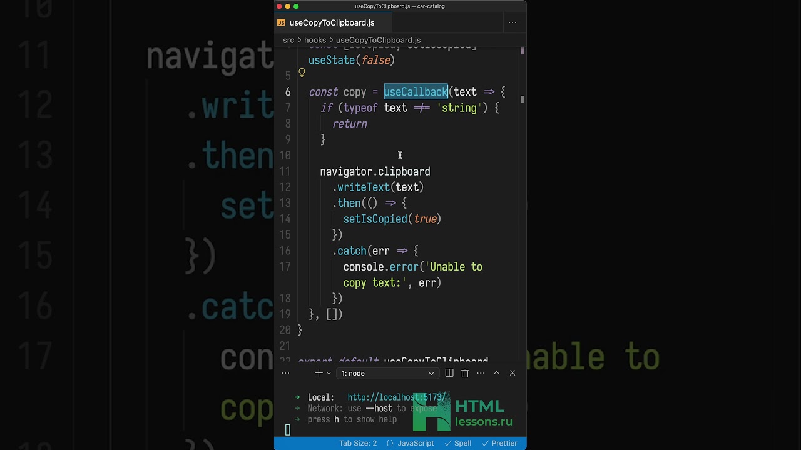
Task: Click line number 19 in the gutter
Action: (285, 314)
